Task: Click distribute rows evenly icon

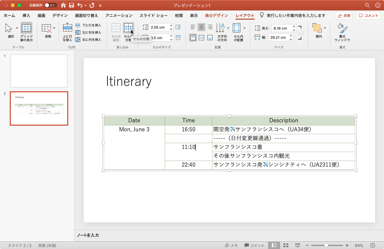Action: click(x=178, y=27)
